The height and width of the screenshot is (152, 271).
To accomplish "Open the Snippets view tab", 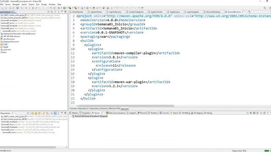I will [x=131, y=113].
